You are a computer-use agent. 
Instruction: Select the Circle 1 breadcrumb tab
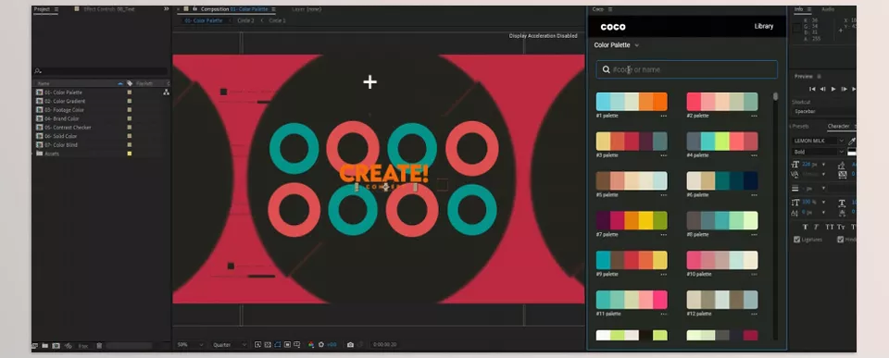point(277,20)
